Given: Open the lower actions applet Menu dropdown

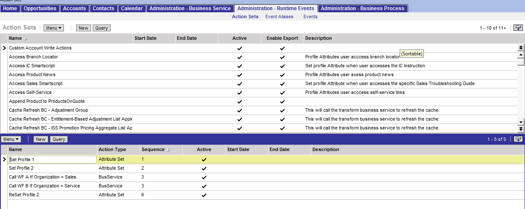Looking at the screenshot, I should (x=11, y=139).
